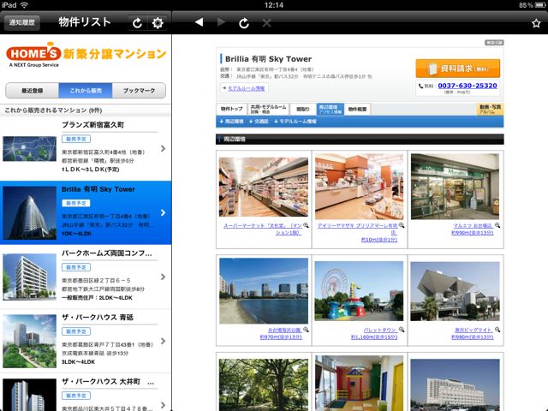This screenshot has height=411, width=548.
Task: Magnify the デイリーヤマザキ photo with zoom icon
Action: pos(402,225)
